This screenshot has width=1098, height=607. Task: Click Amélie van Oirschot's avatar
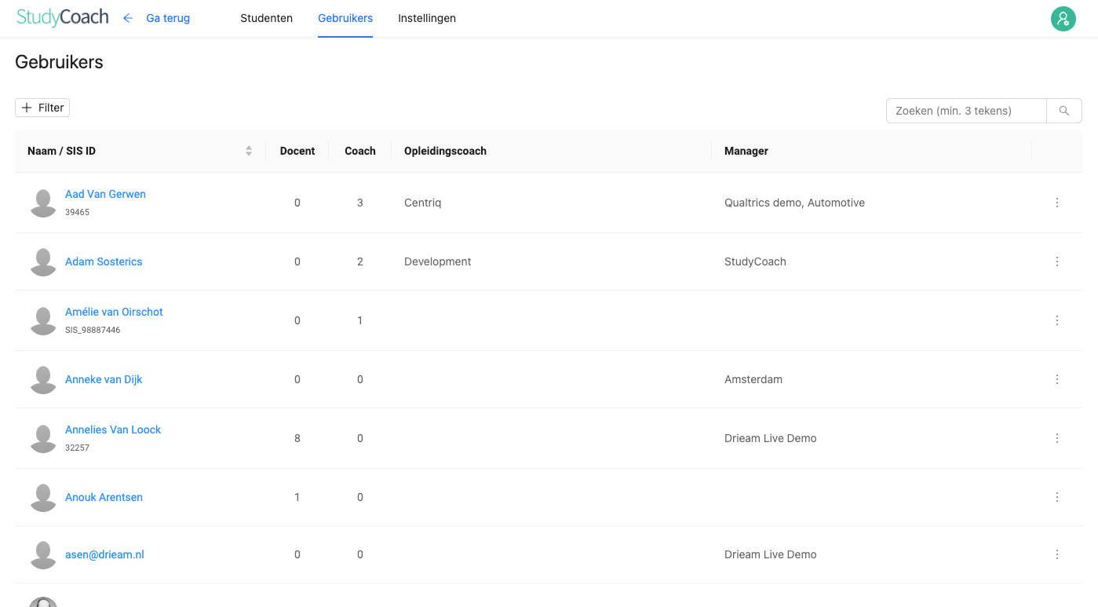43,320
